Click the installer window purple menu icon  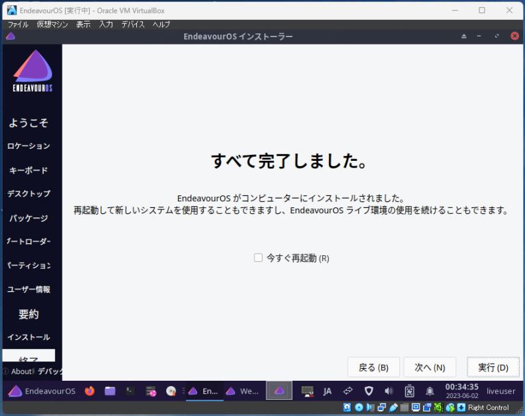pos(11,36)
